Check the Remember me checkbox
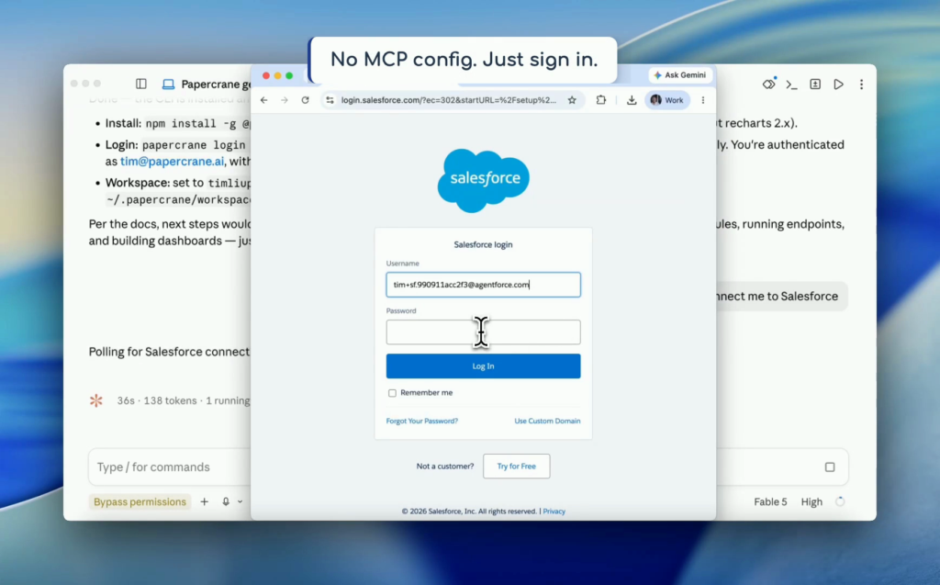 [392, 393]
